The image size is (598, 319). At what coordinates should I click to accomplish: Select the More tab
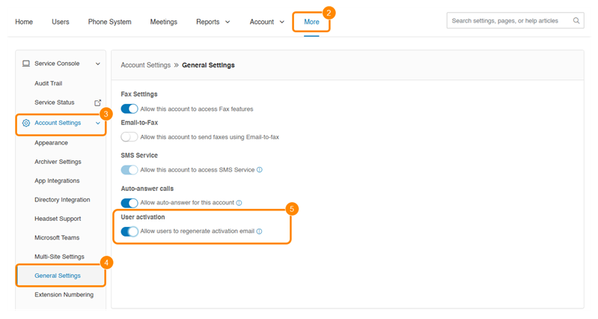311,22
